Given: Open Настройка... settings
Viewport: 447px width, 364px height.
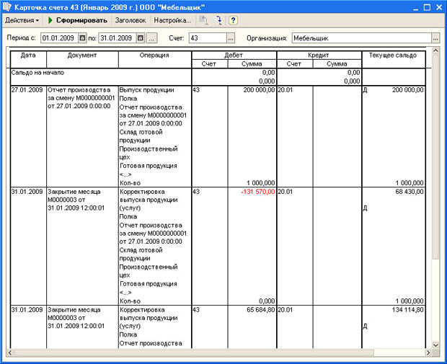Looking at the screenshot, I should [x=172, y=20].
